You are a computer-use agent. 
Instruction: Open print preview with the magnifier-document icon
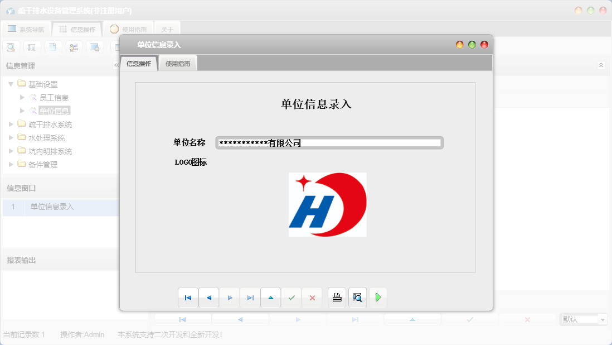point(357,297)
